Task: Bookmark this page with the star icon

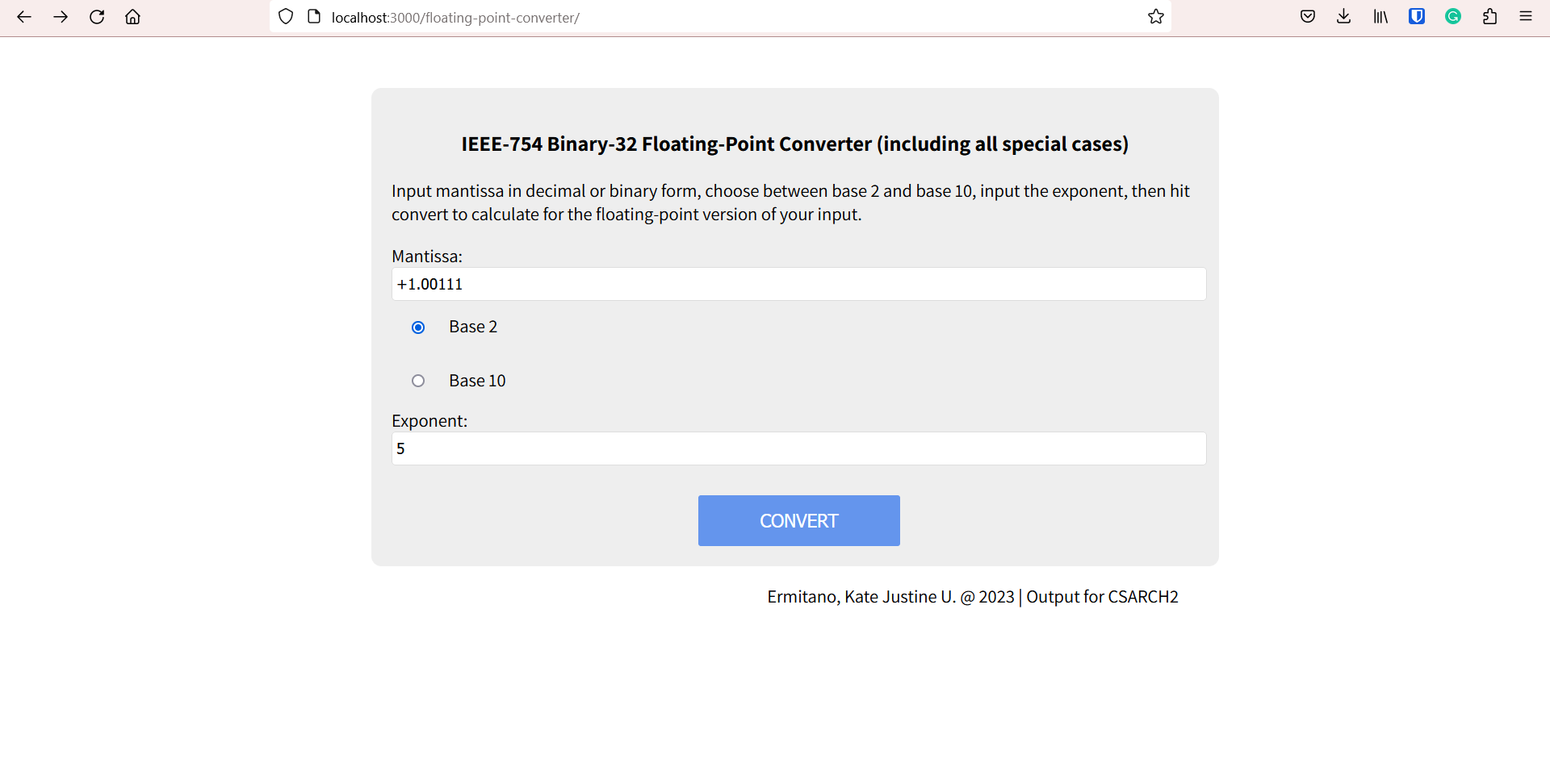Action: click(1156, 16)
